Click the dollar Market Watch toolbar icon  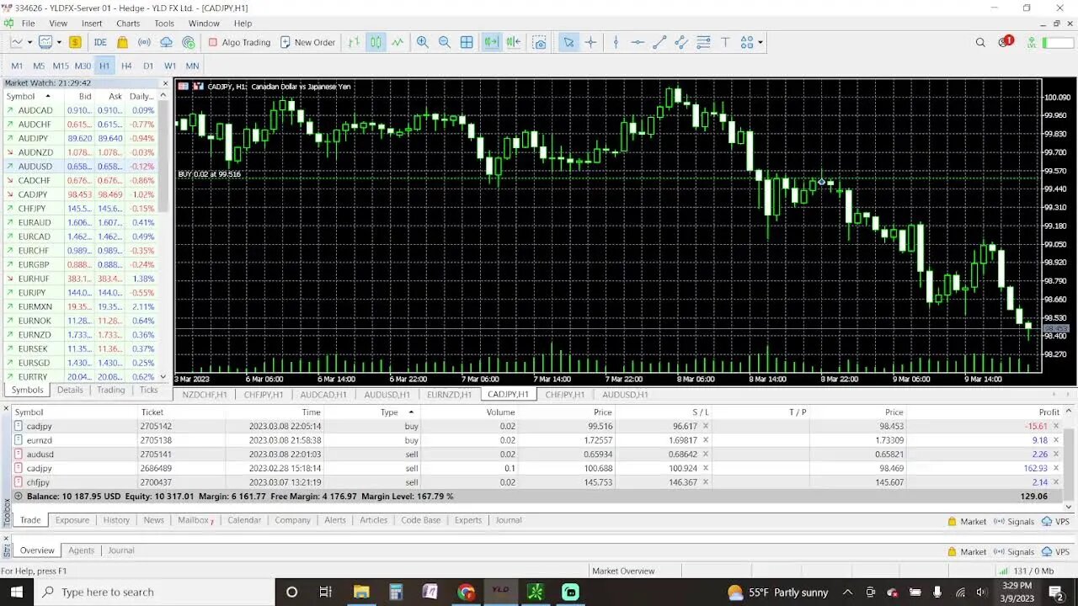tap(75, 42)
